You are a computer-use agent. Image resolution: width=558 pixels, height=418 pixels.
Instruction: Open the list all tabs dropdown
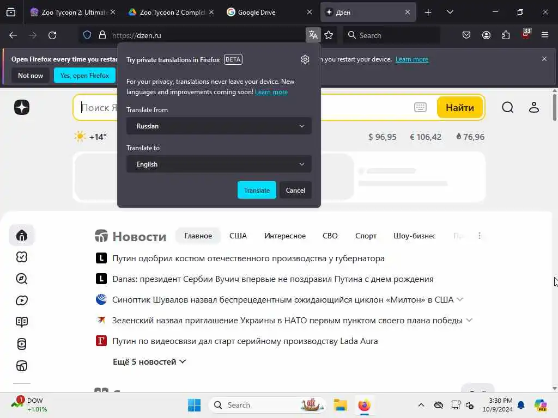450,12
